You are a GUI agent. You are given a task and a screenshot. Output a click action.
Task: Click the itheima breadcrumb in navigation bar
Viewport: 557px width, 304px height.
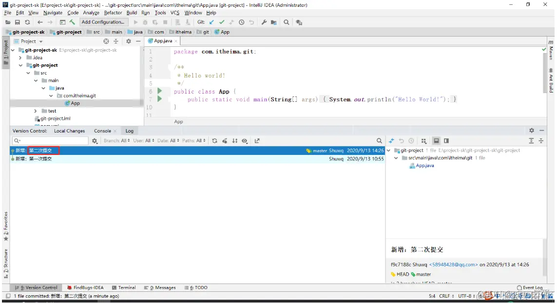[180, 32]
